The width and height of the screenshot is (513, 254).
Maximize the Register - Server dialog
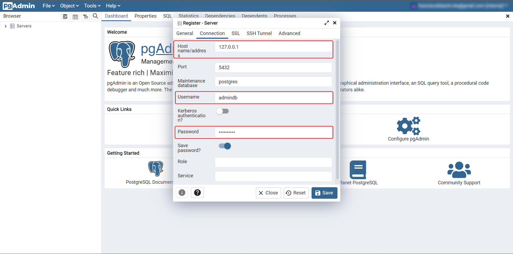tap(327, 23)
